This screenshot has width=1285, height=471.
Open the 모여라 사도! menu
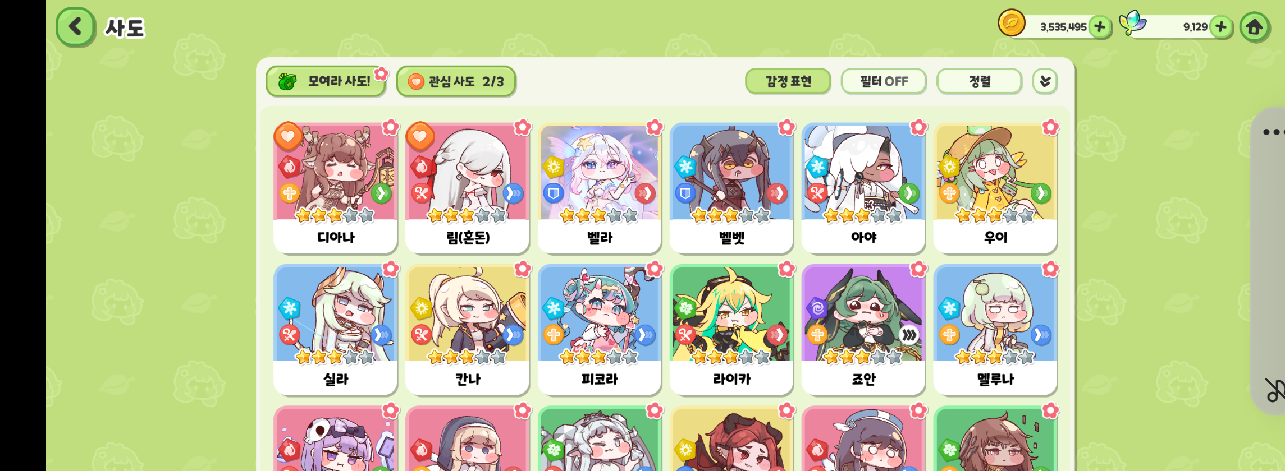tap(326, 81)
